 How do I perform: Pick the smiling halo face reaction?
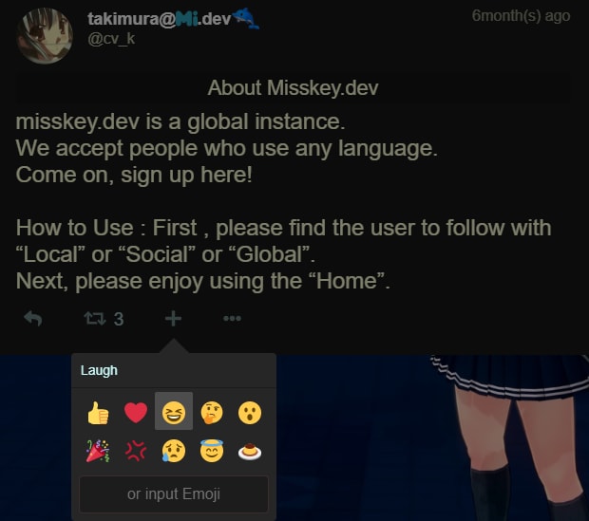click(x=212, y=451)
